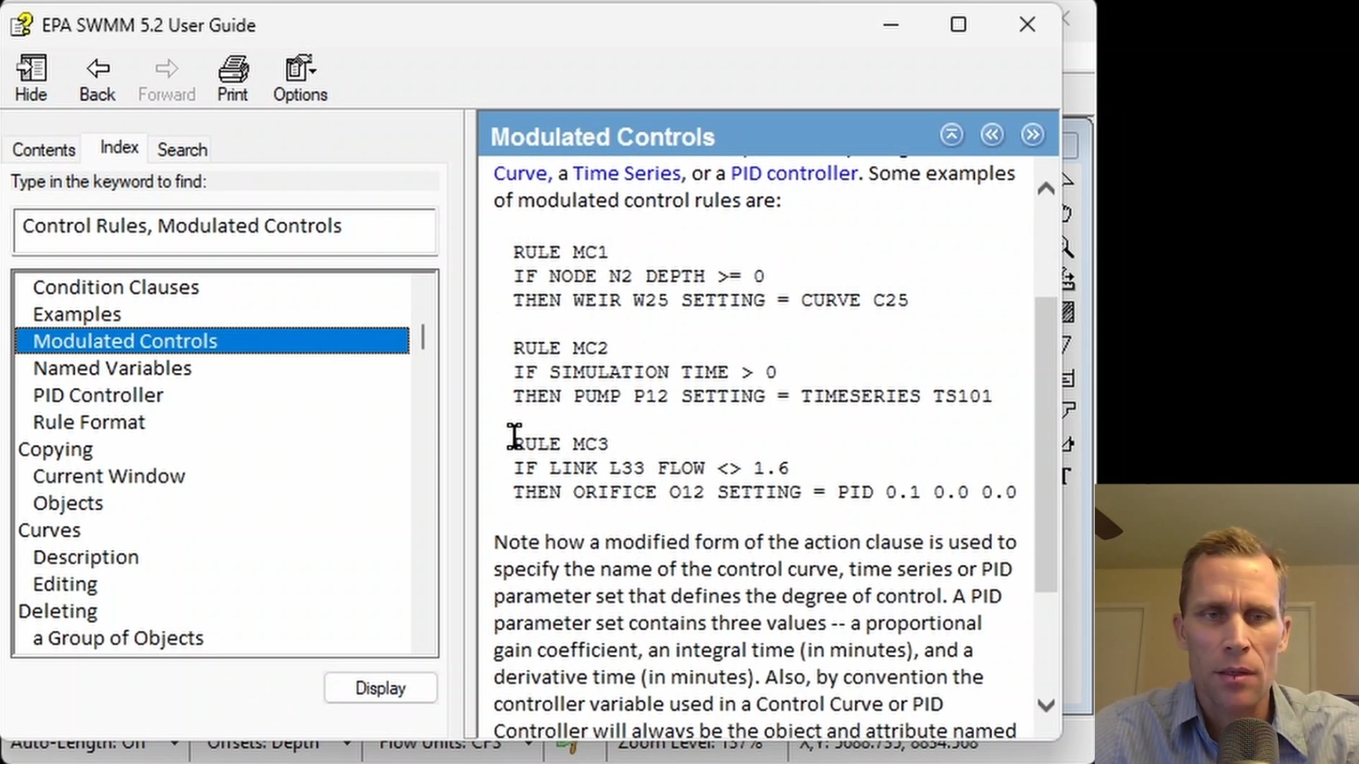Screen dimensions: 1359x764
Task: Select the Deleting index heading
Action: tap(58, 611)
